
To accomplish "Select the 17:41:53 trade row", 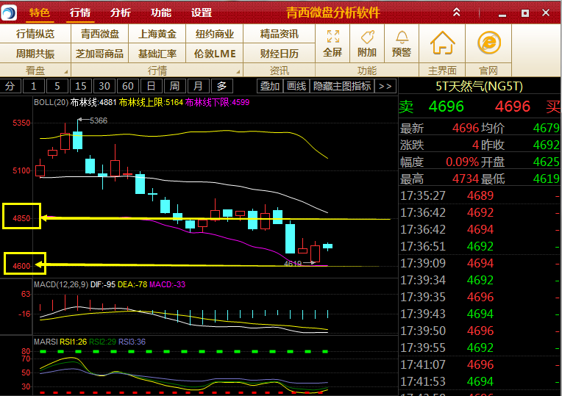I will (x=480, y=381).
